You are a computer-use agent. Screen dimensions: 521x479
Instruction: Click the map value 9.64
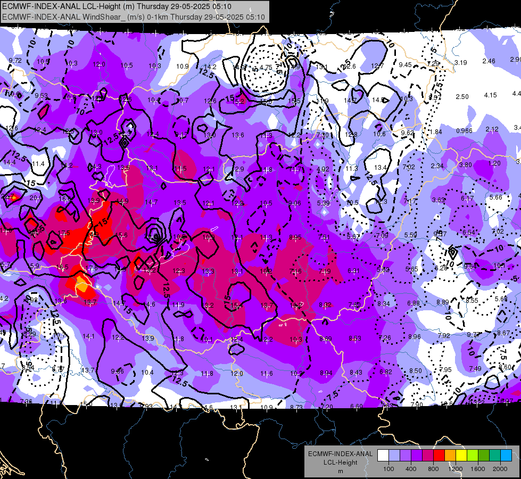click(x=470, y=267)
